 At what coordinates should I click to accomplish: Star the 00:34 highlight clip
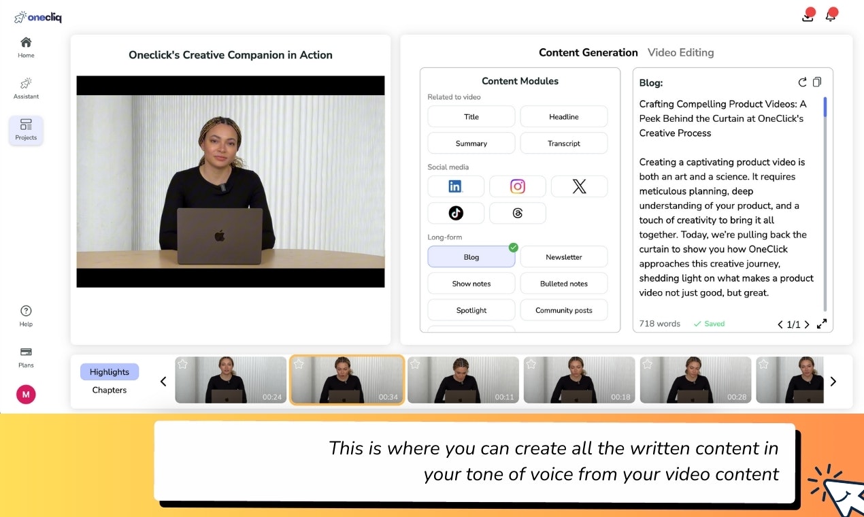click(299, 364)
